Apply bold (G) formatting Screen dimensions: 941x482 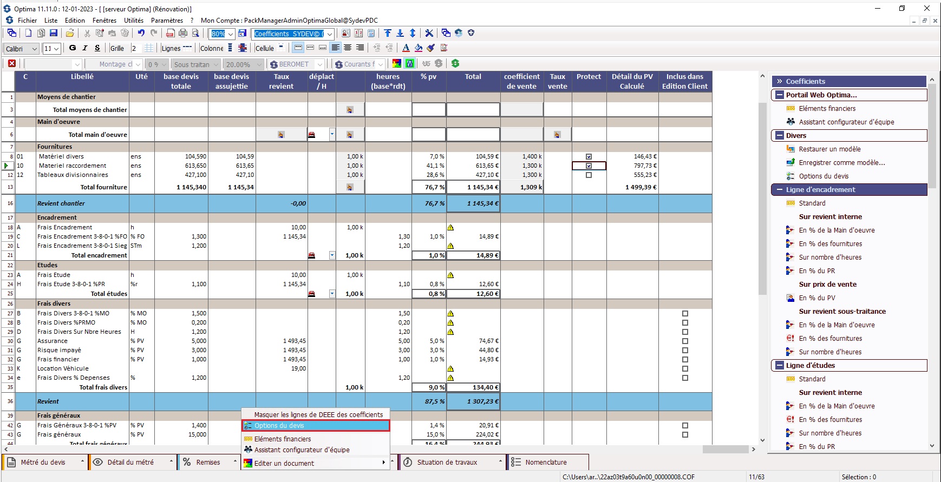coord(73,48)
